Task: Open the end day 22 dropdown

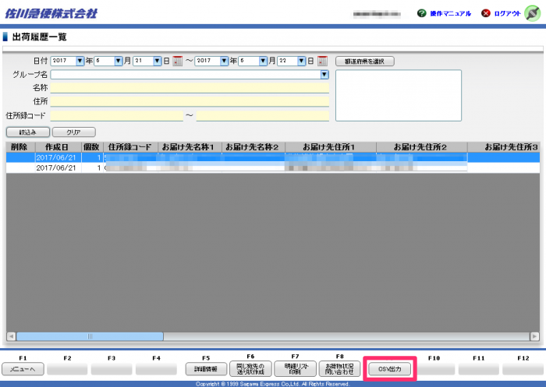Action: [302, 61]
